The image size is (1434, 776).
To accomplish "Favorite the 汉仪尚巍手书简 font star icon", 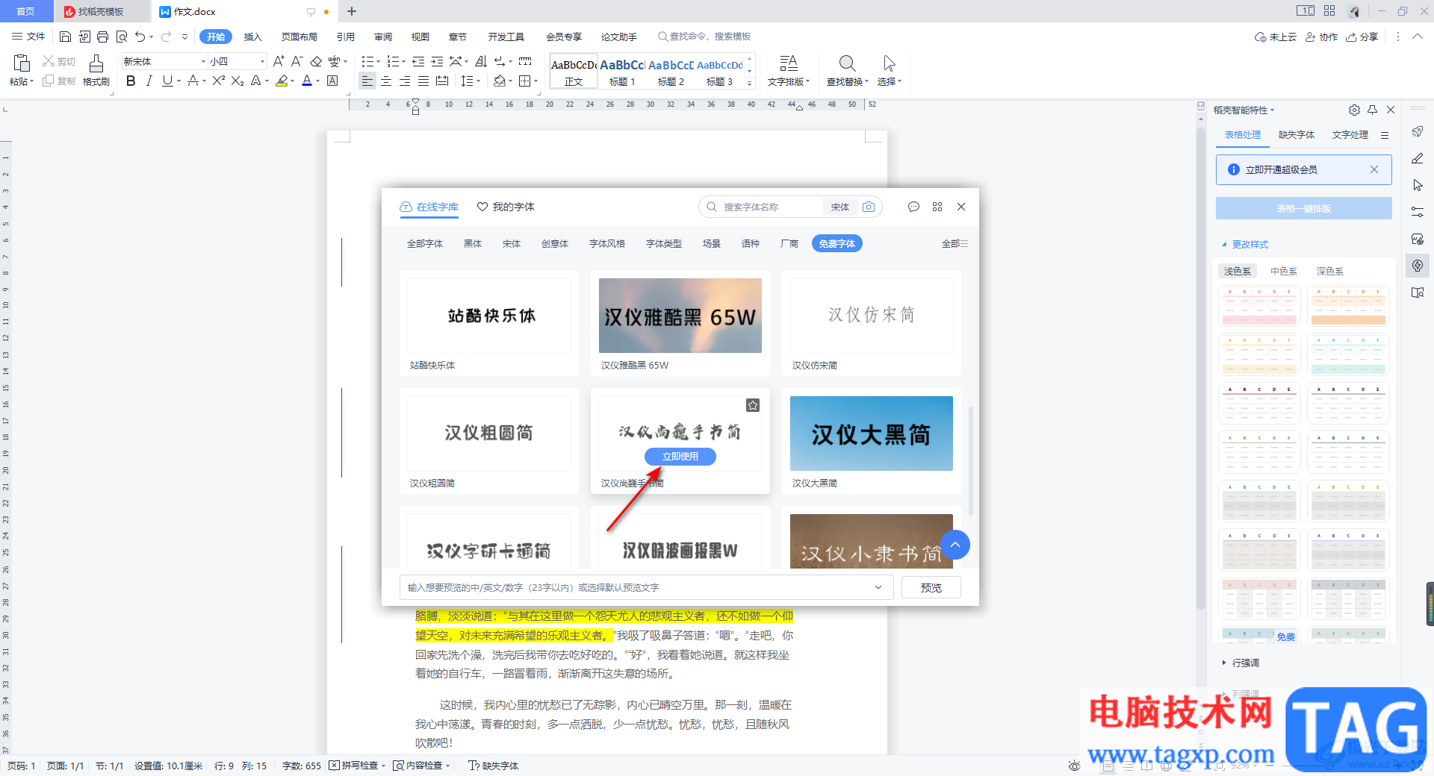I will point(753,405).
